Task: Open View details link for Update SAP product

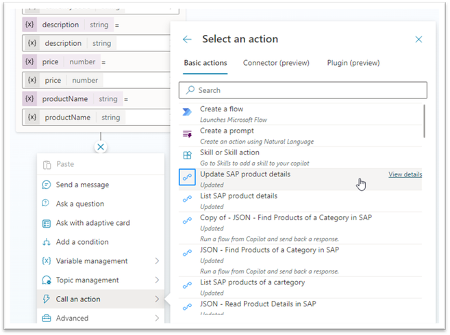Action: coord(405,175)
